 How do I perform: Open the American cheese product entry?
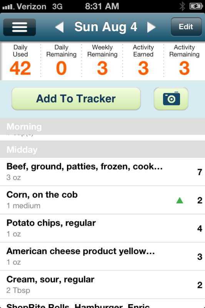pyautogui.click(x=102, y=256)
